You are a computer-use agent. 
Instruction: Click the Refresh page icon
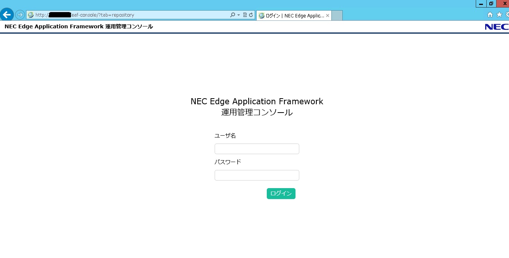(251, 15)
